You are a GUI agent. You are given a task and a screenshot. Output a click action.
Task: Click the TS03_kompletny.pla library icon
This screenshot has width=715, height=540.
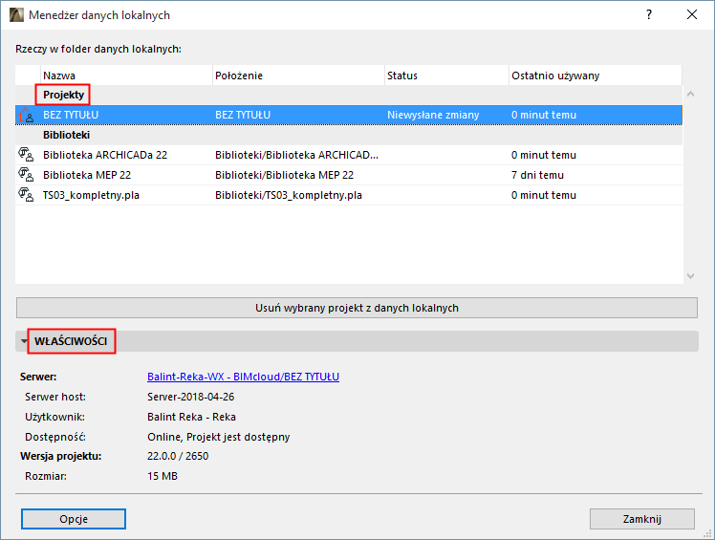tap(26, 195)
